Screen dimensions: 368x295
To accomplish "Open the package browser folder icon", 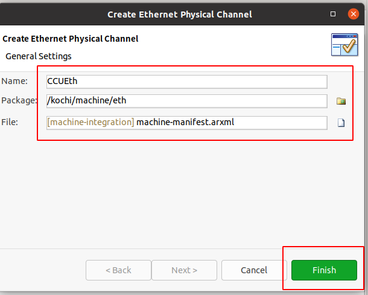I will tap(341, 101).
